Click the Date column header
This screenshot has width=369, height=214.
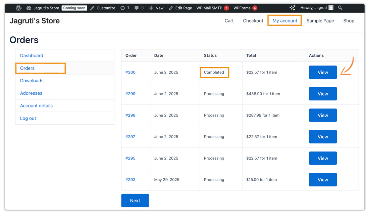(159, 55)
